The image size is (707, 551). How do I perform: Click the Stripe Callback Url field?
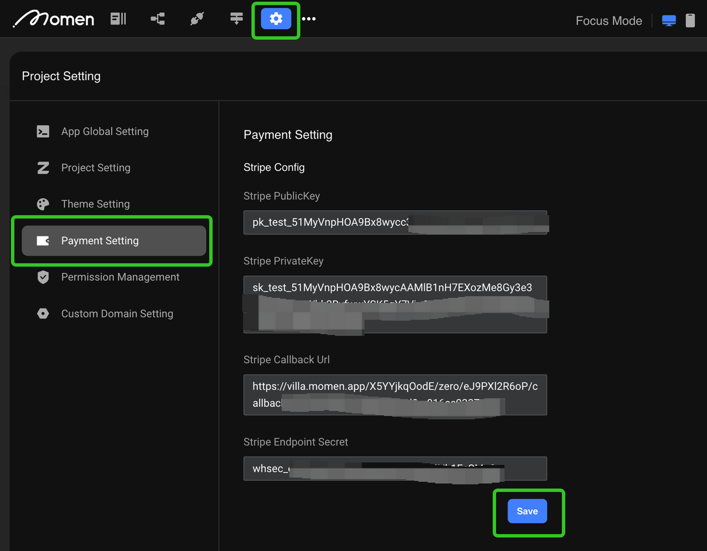[395, 395]
